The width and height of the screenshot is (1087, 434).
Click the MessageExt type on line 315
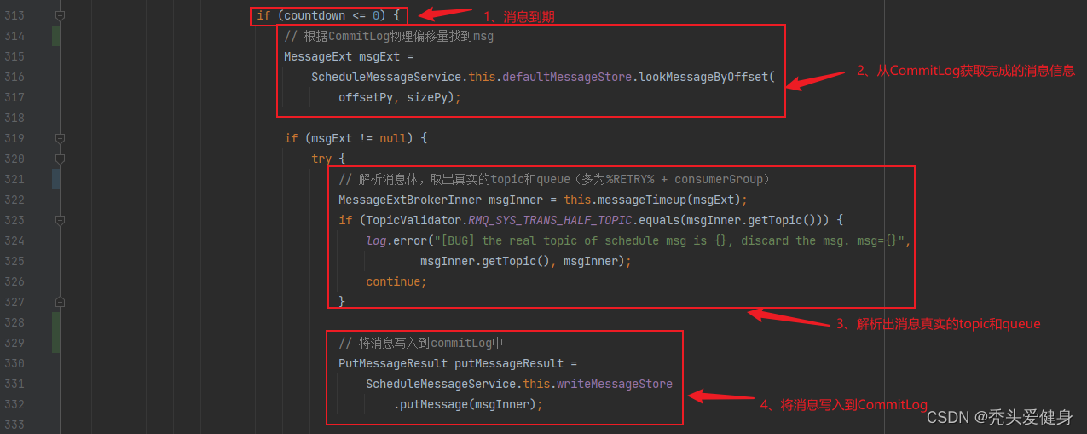coord(318,56)
